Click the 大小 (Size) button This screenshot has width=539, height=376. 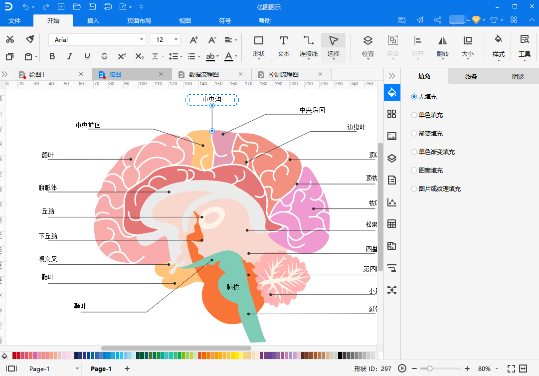click(x=468, y=47)
